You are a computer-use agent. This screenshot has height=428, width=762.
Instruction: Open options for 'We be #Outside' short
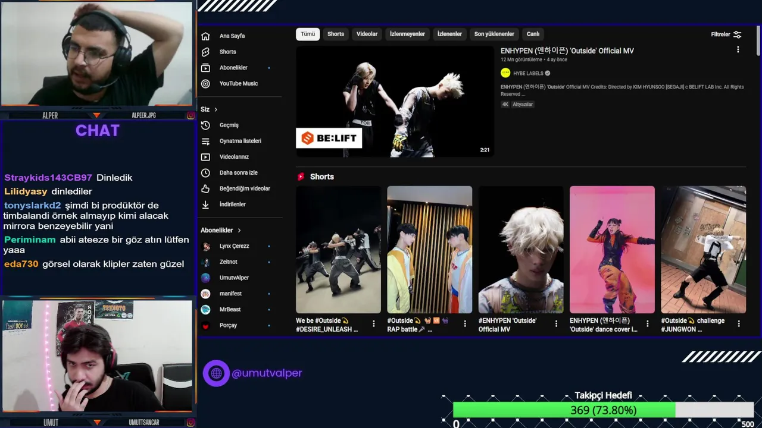pos(374,324)
